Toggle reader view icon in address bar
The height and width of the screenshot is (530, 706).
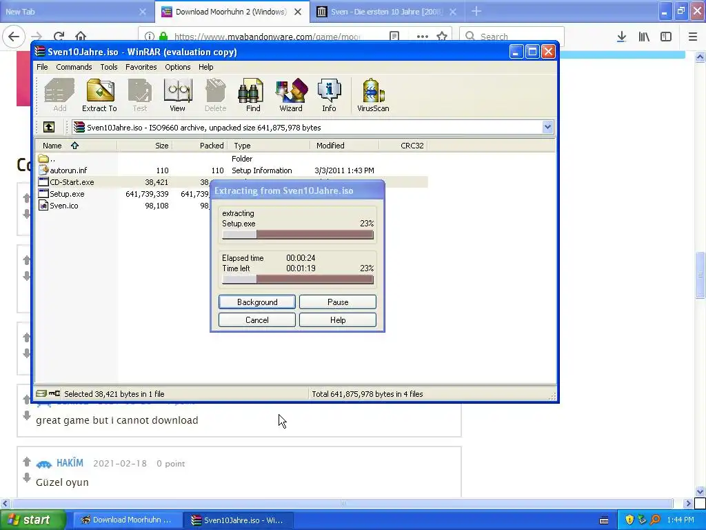394,37
